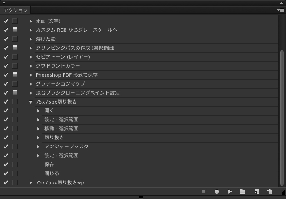286x199 pixels.
Task: Expand the 75x75px切り抜きwp action
Action: pos(30,182)
